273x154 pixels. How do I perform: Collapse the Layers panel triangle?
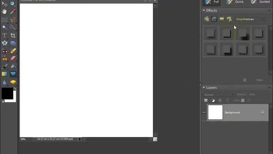[x=204, y=87]
